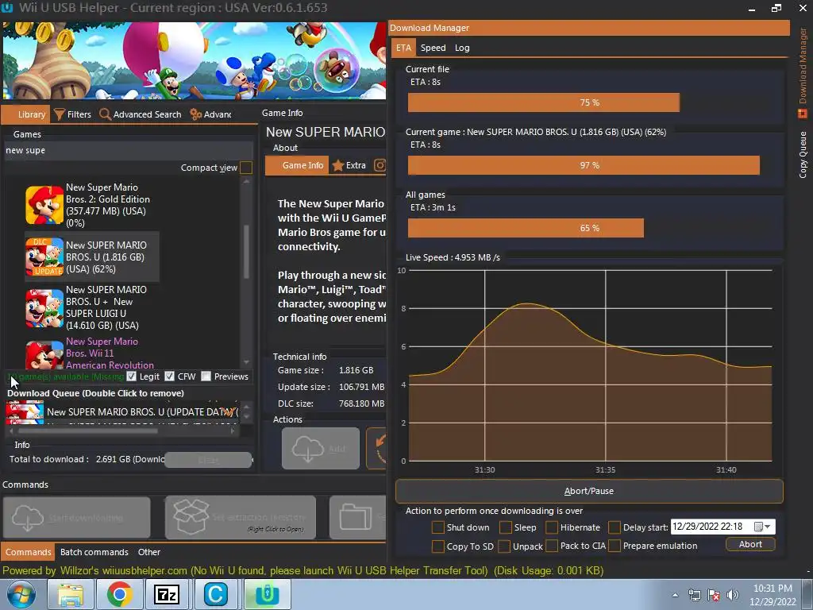Open the gears Advanced tab next to Advanced Search

tap(210, 114)
